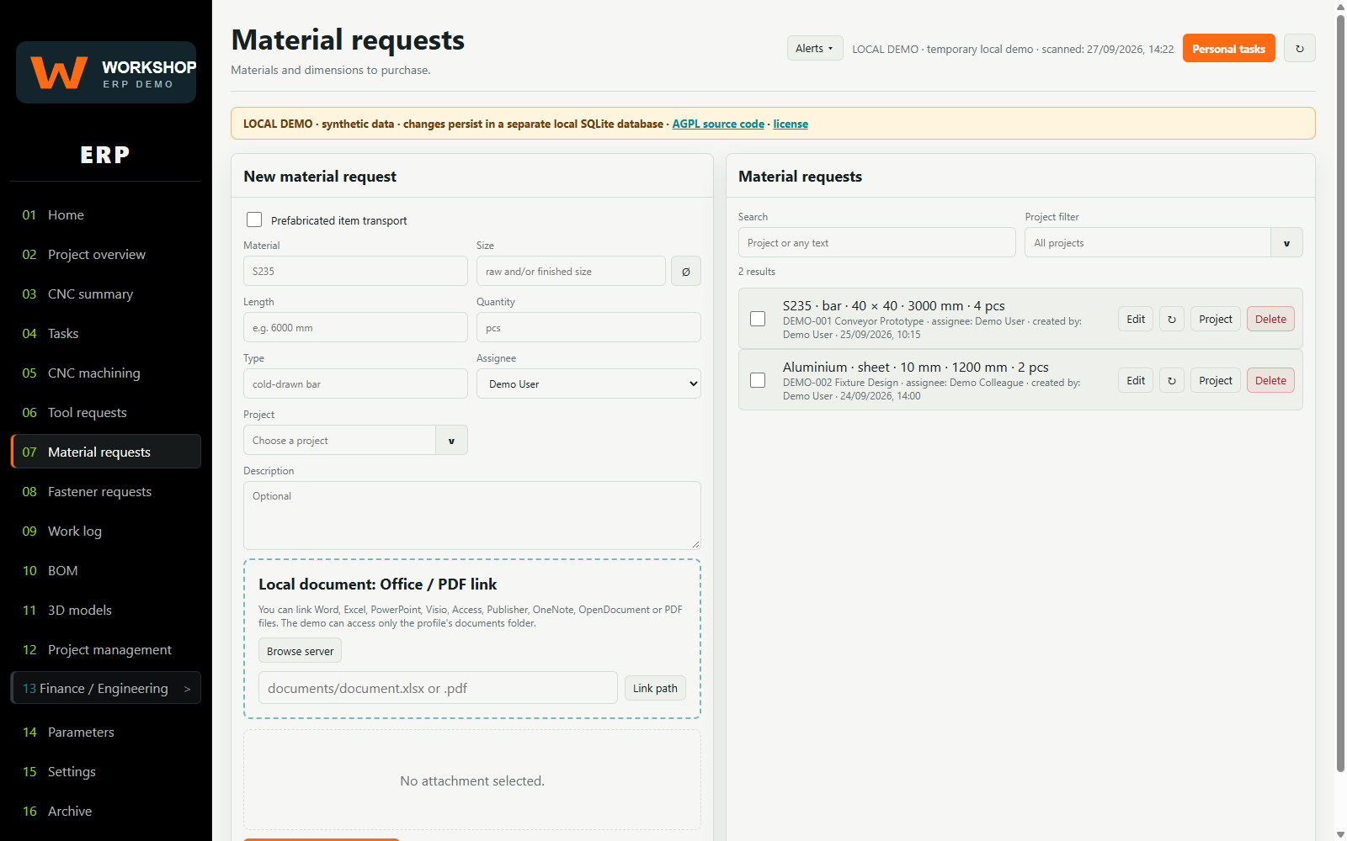Open 04 Tasks page
The height and width of the screenshot is (841, 1347).
click(106, 333)
